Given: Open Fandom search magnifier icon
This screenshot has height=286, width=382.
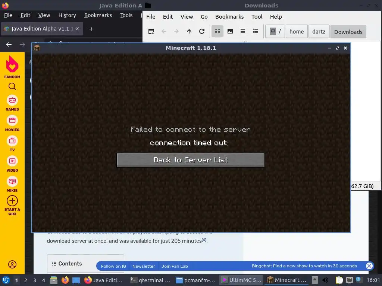Looking at the screenshot, I should coord(12,86).
